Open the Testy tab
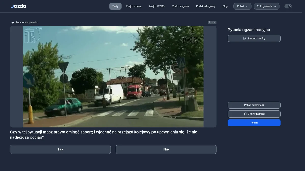Screen dimensions: 305x171 tap(115, 6)
